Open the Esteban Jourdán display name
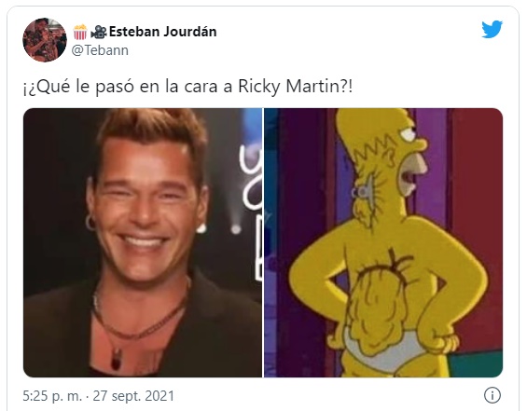 162,32
